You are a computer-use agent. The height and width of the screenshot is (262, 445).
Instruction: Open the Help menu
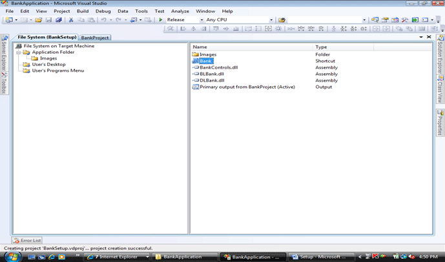pos(227,11)
